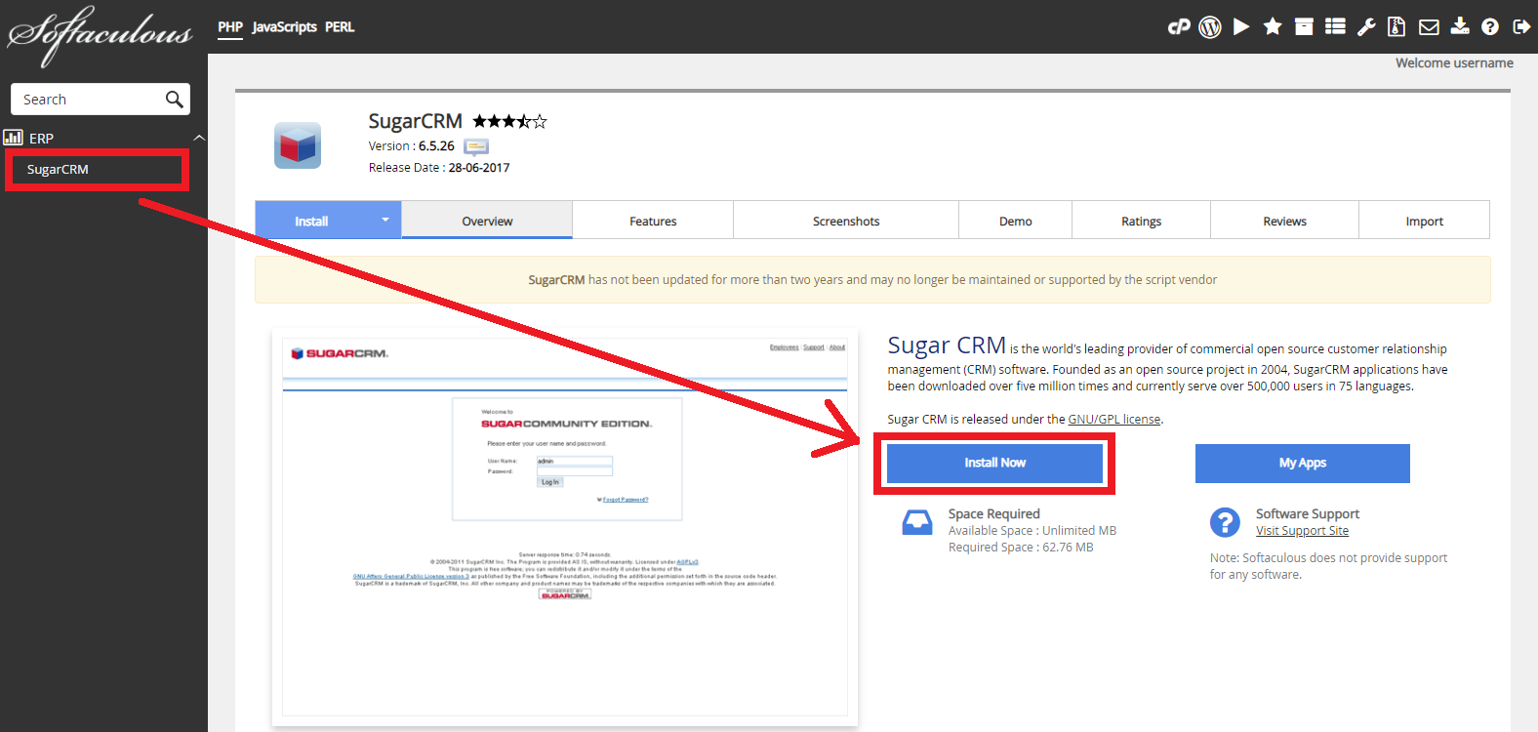Click the Softaculous logo

[x=101, y=35]
